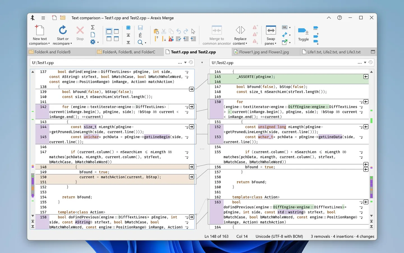Jump to first change with the top-bar arrow icon
Image resolution: width=404 pixels, height=253 pixels.
coord(128,35)
